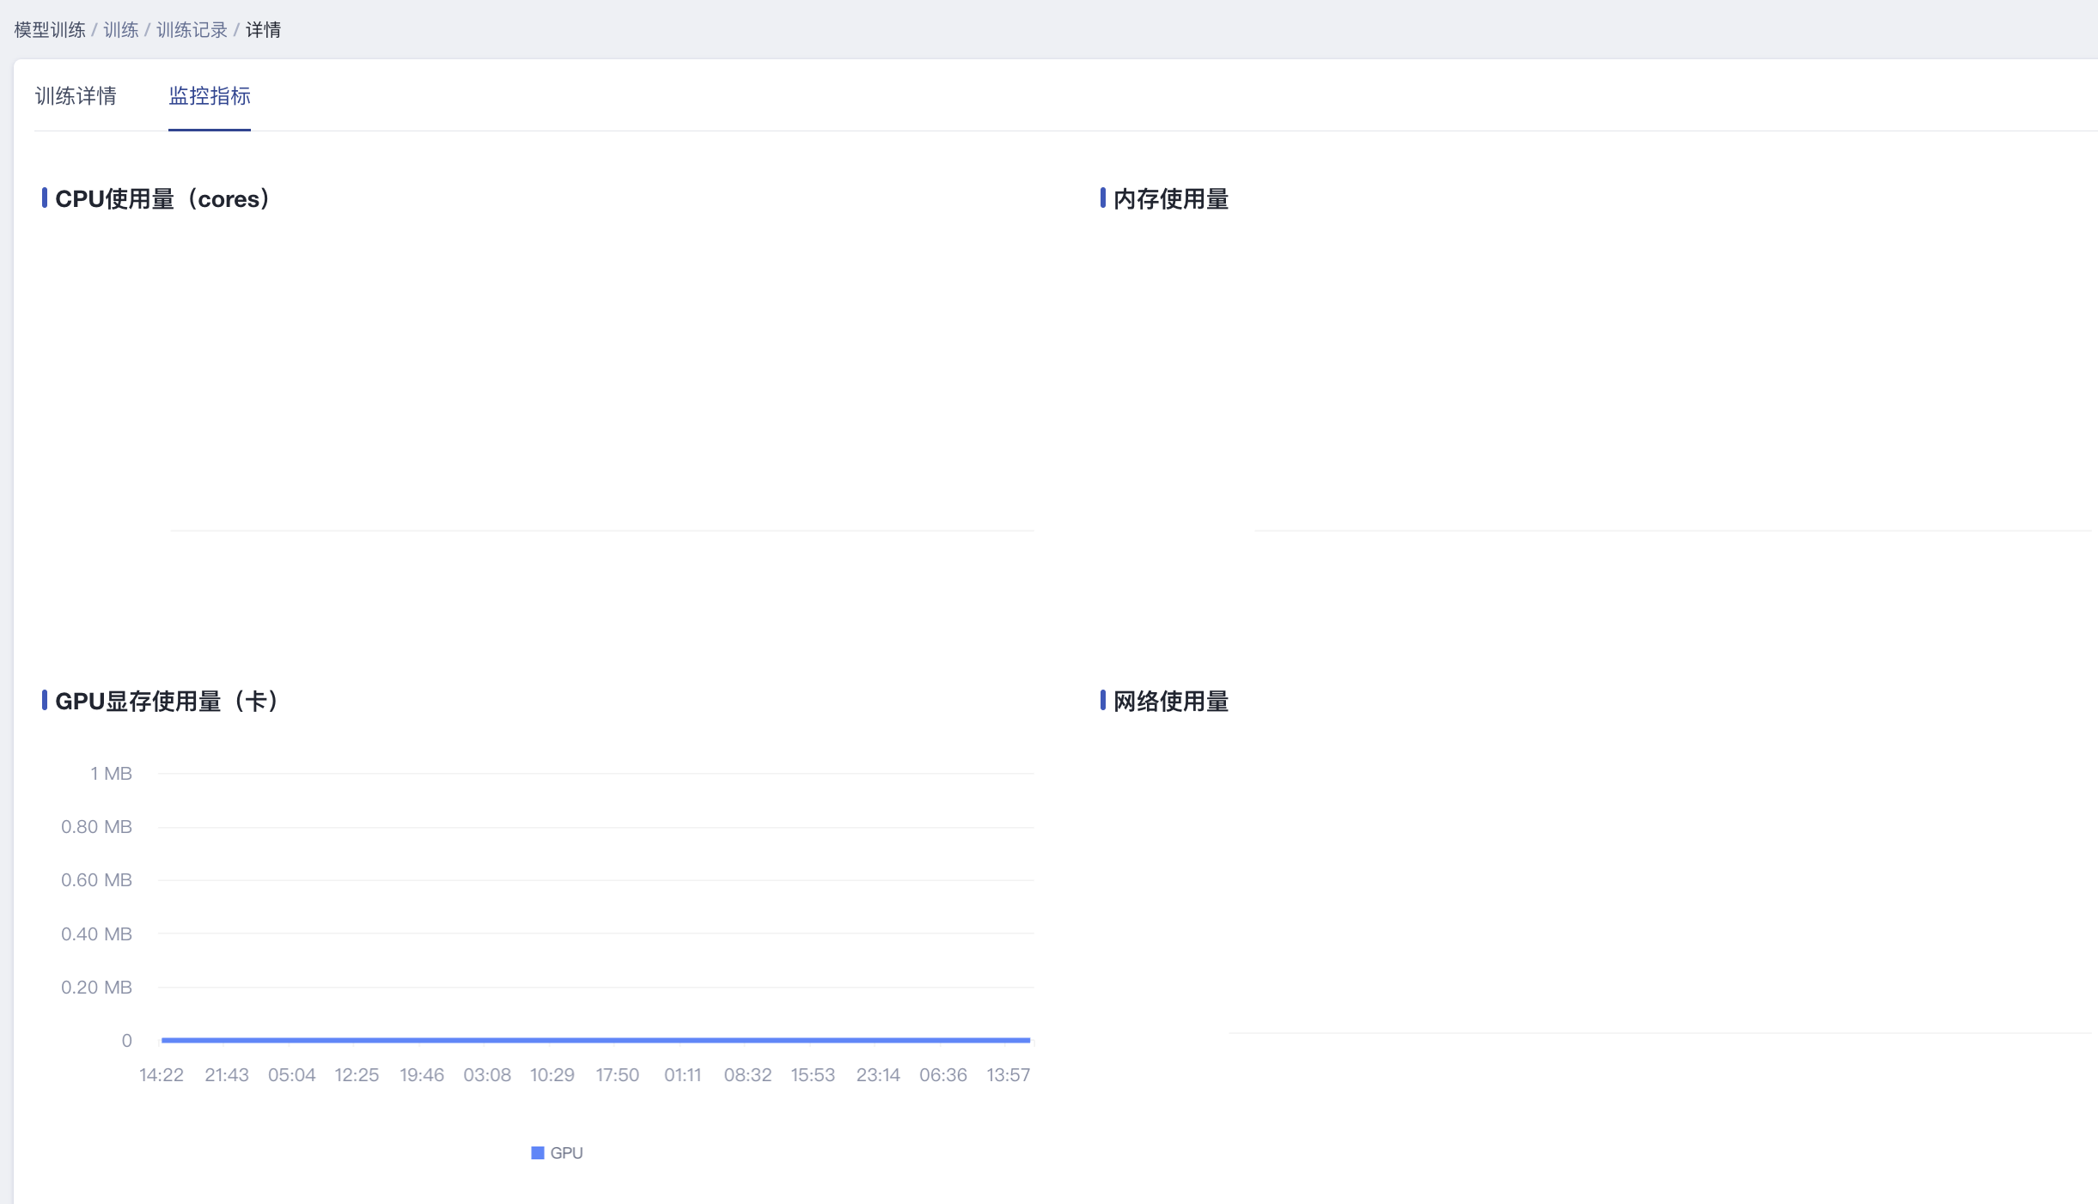Switch to the 训练详情 tab

tap(76, 96)
